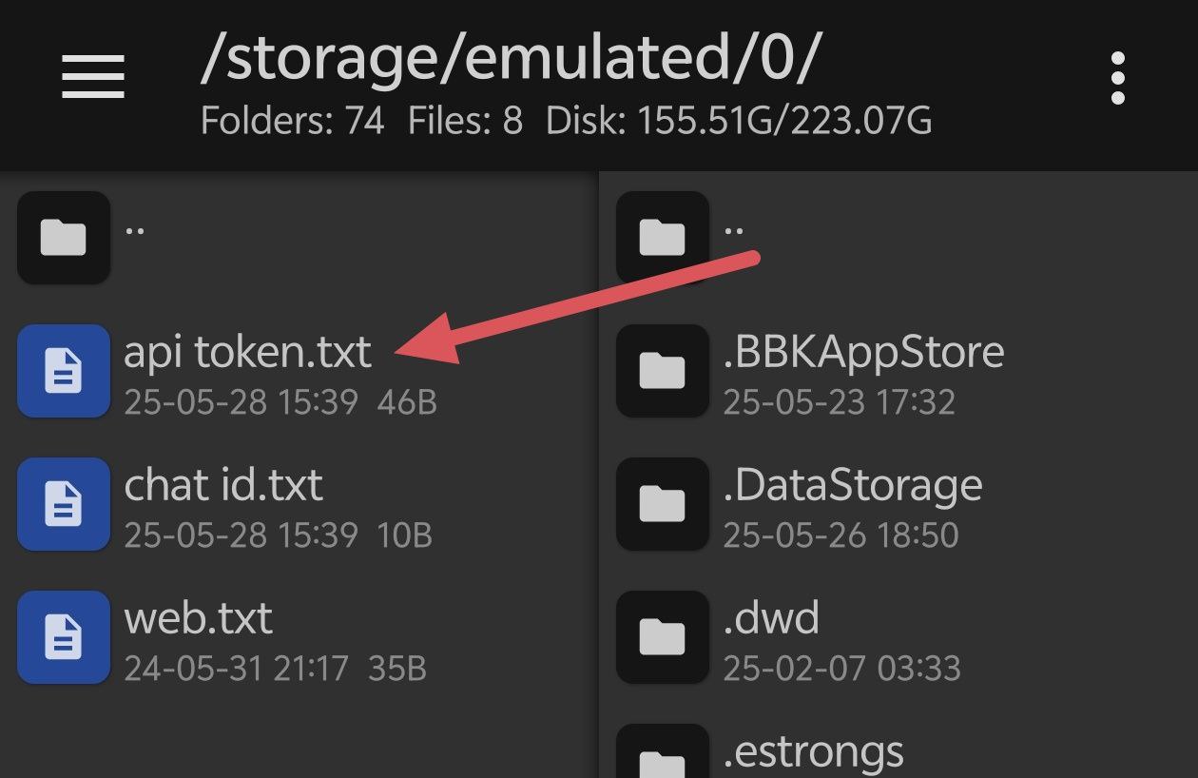Open the three-dot overflow menu
Screen dimensions: 1198x778
click(x=1118, y=78)
